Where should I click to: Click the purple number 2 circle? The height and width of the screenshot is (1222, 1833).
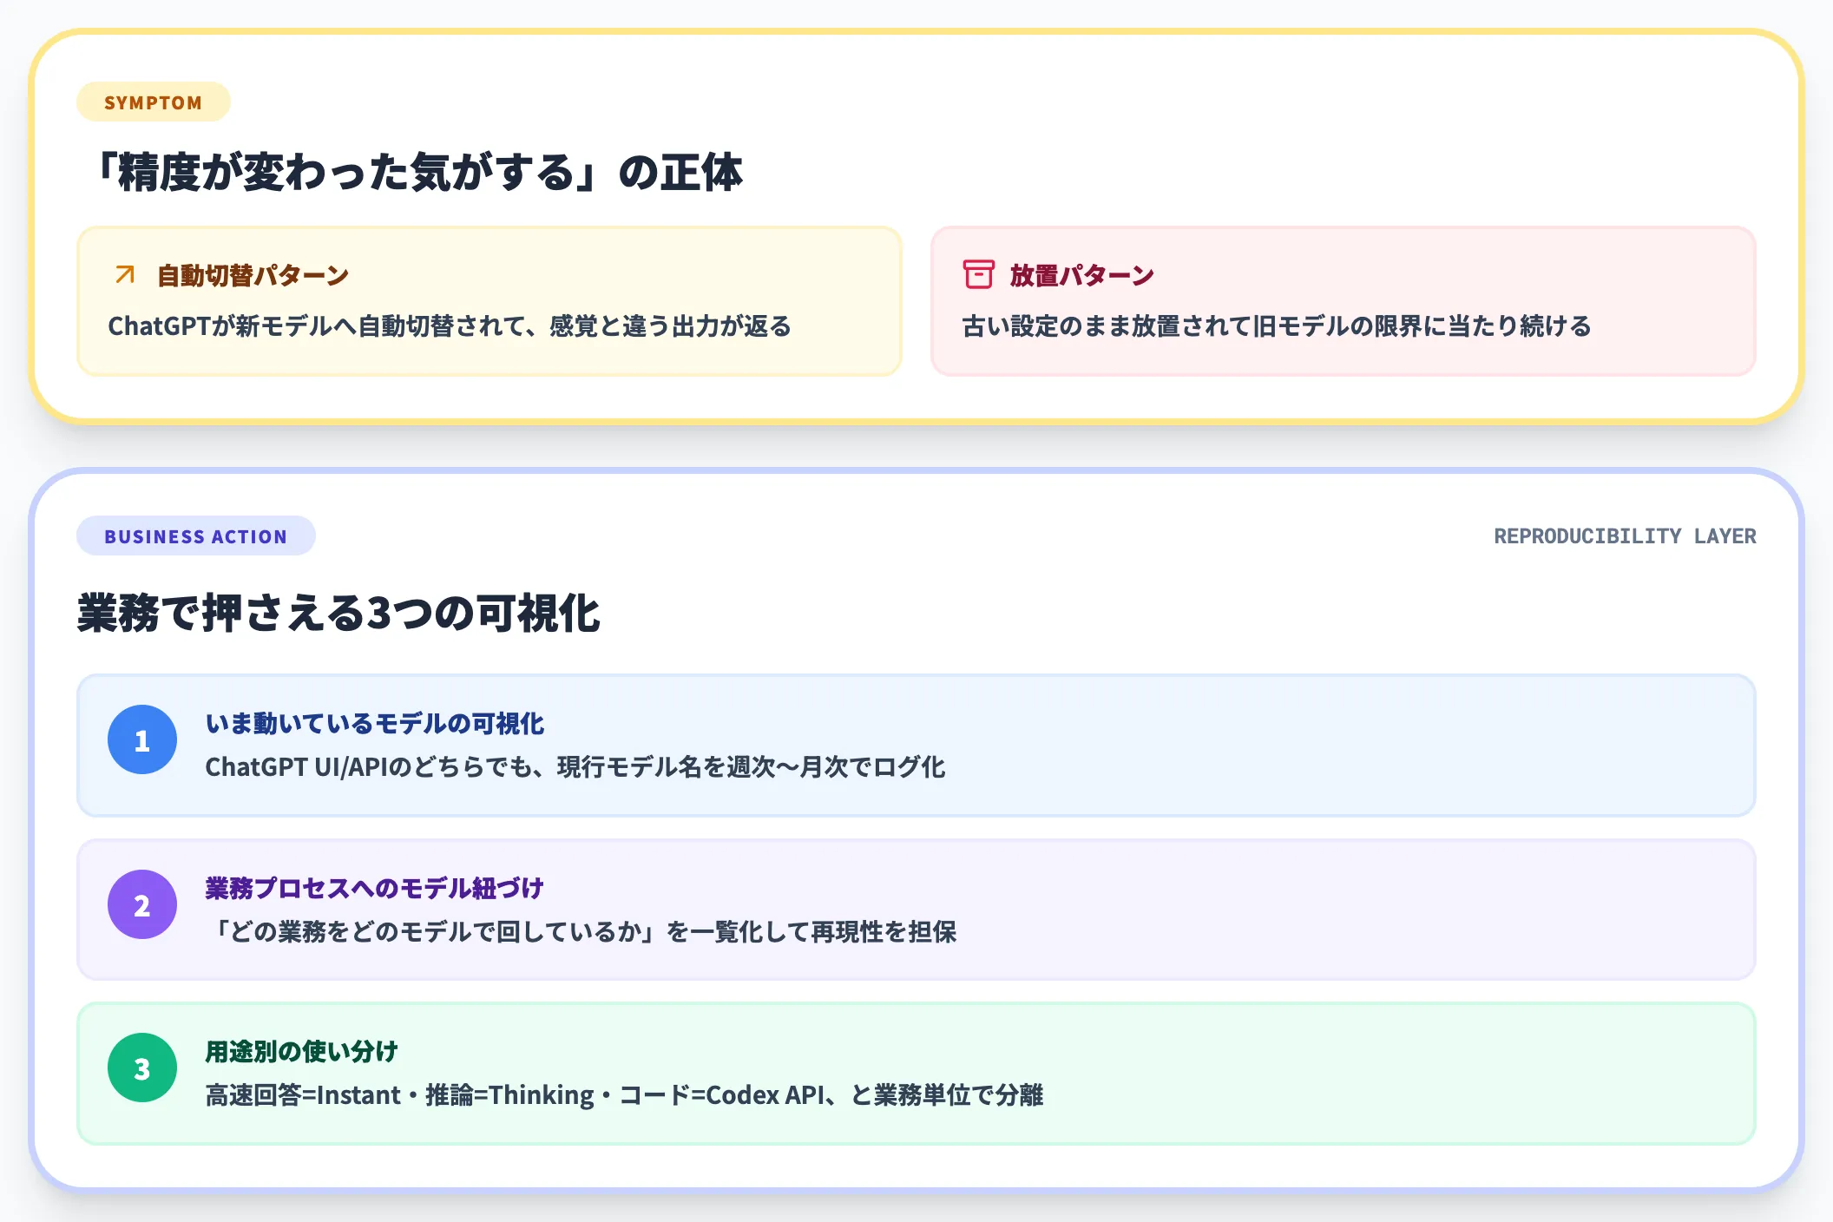tap(142, 904)
